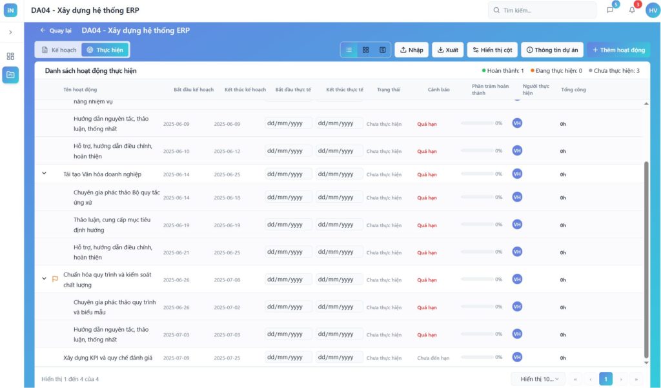Switch to the third view-mode icon
Image resolution: width=661 pixels, height=388 pixels.
382,50
